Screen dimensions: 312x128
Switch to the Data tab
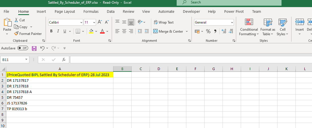(x=111, y=11)
